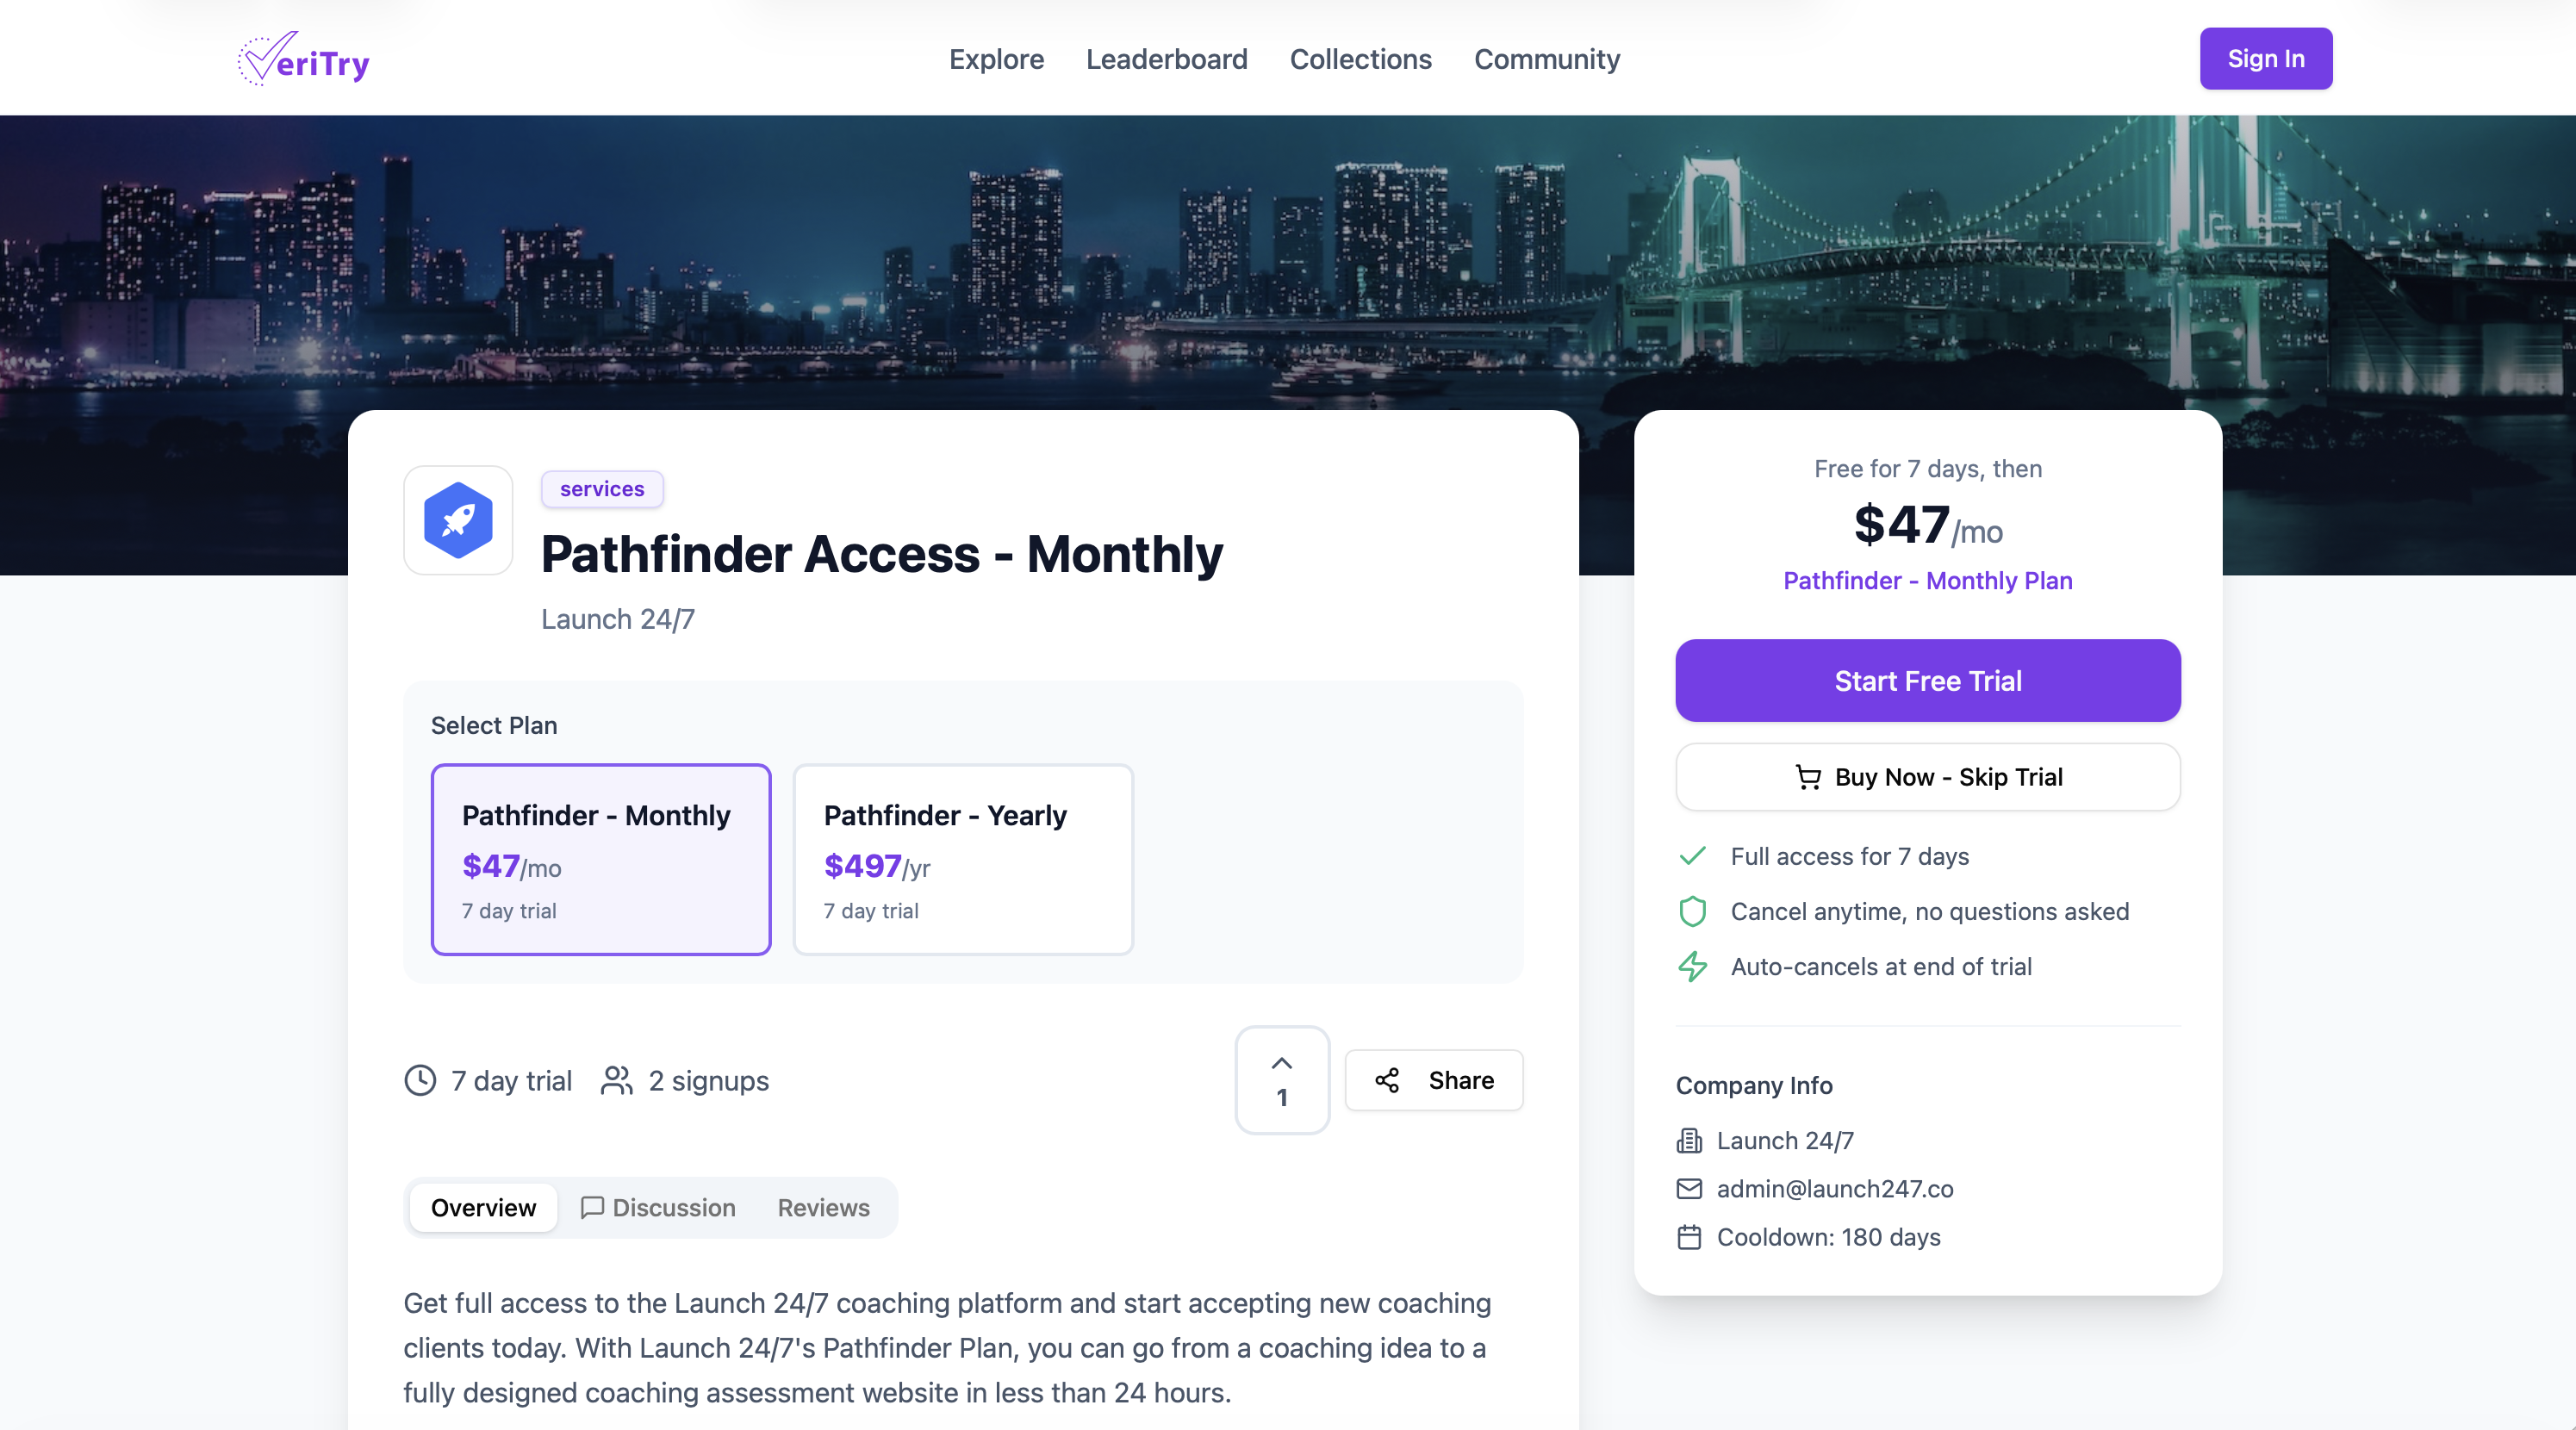Viewport: 2576px width, 1430px height.
Task: Click the clock icon by 7 day trial
Action: point(420,1081)
